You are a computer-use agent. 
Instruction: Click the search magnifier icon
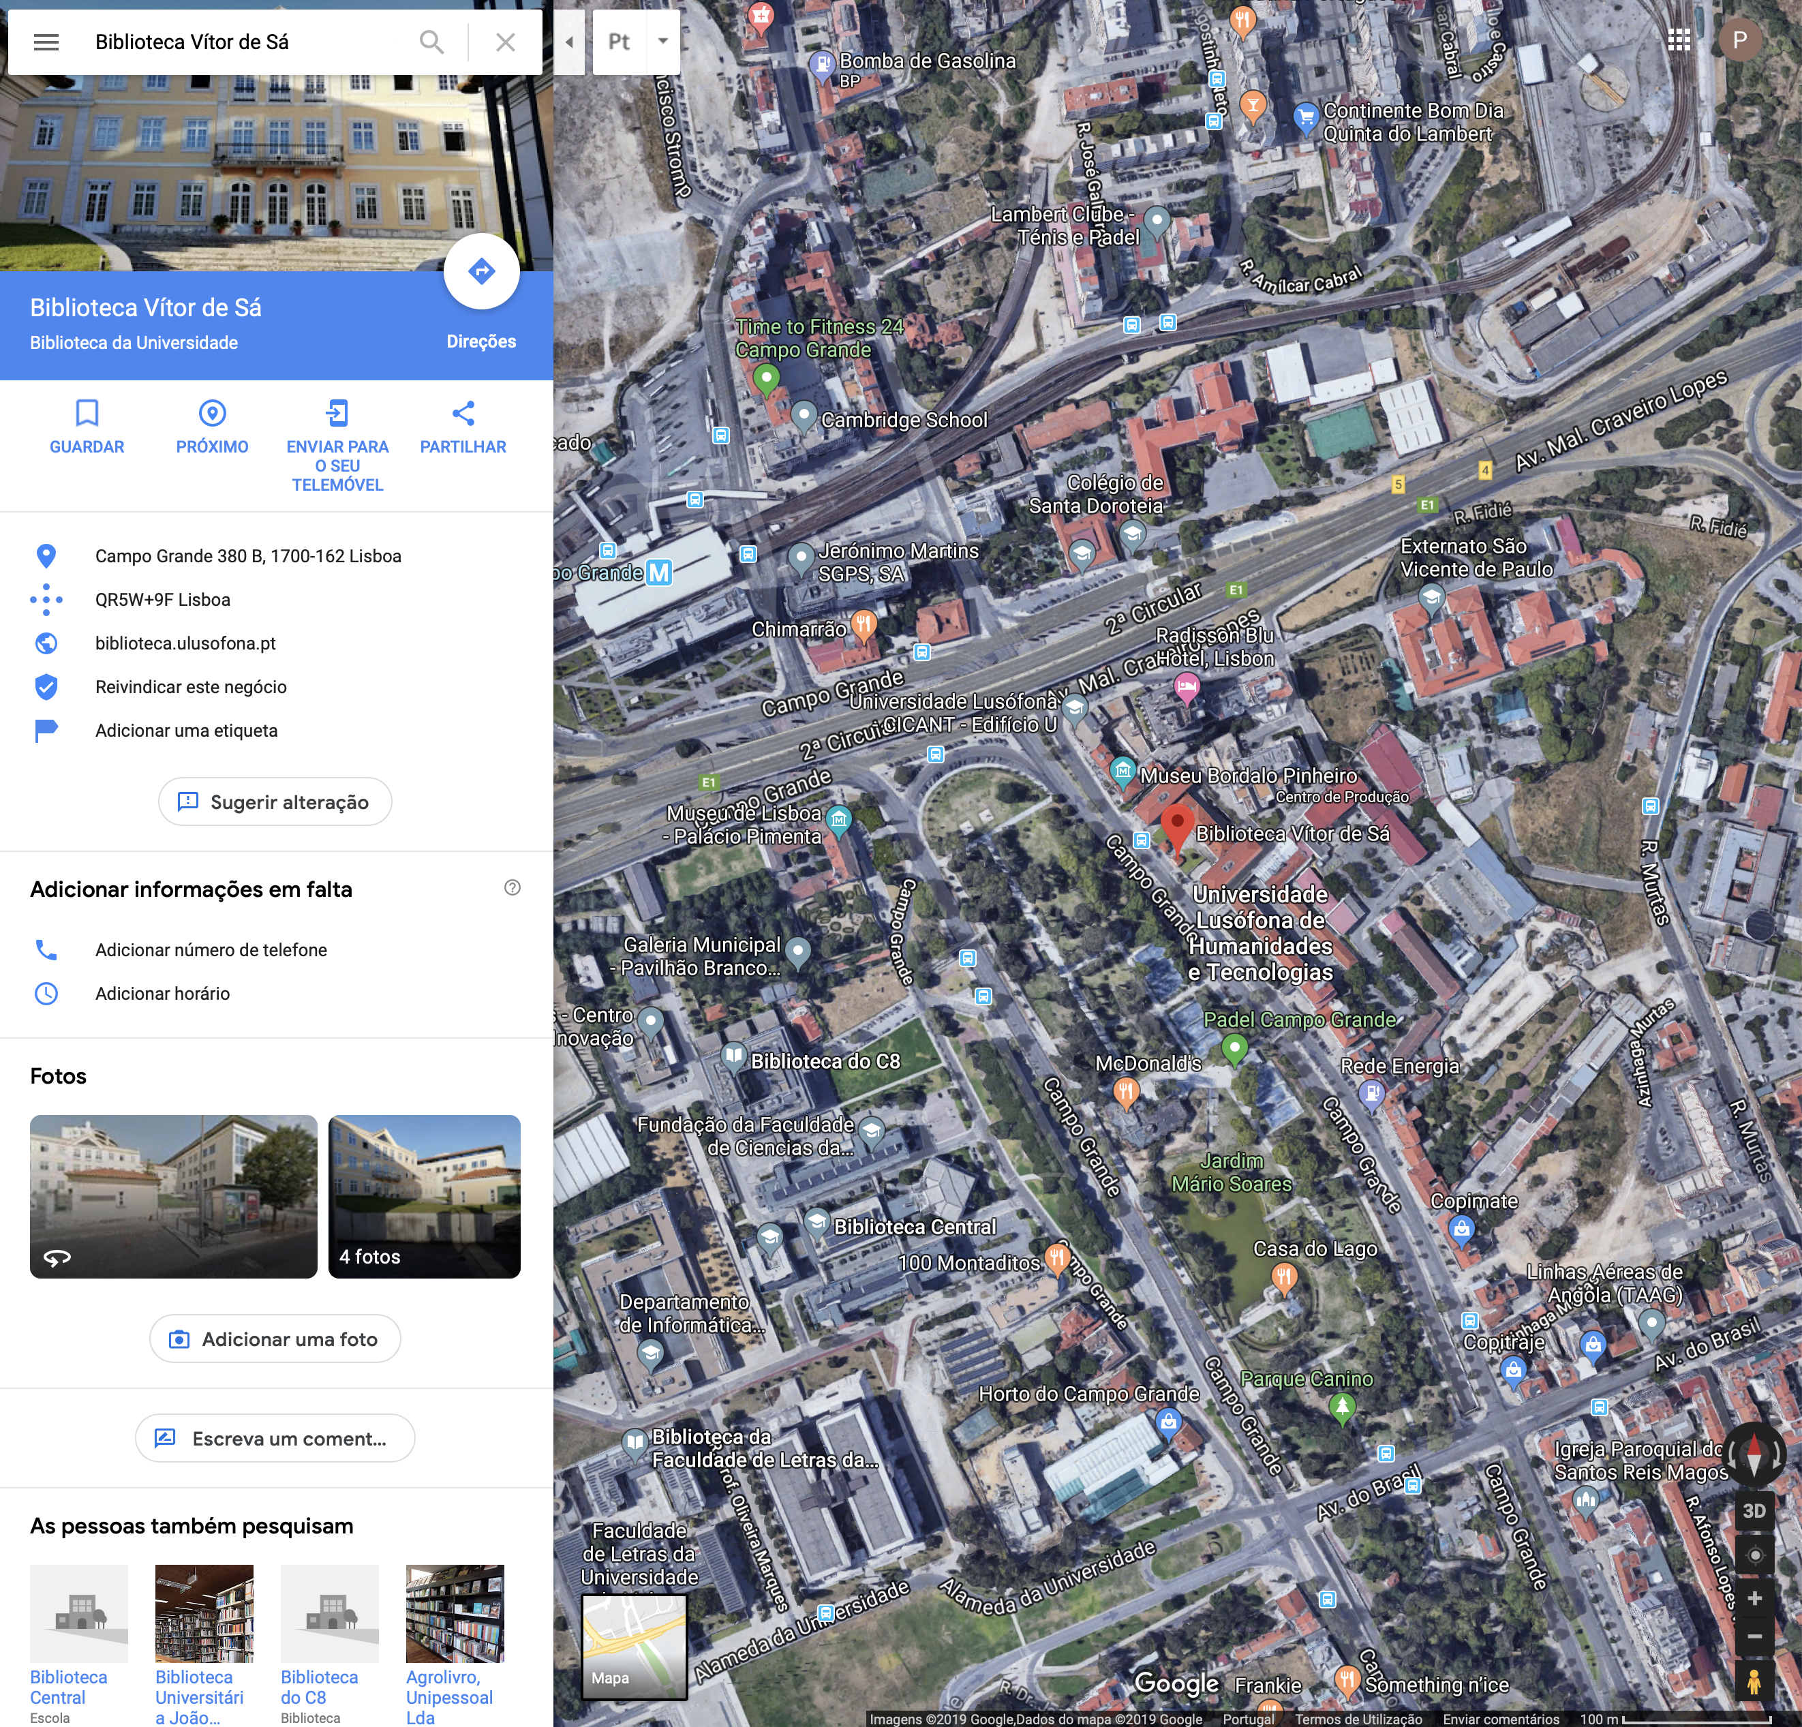pyautogui.click(x=431, y=42)
